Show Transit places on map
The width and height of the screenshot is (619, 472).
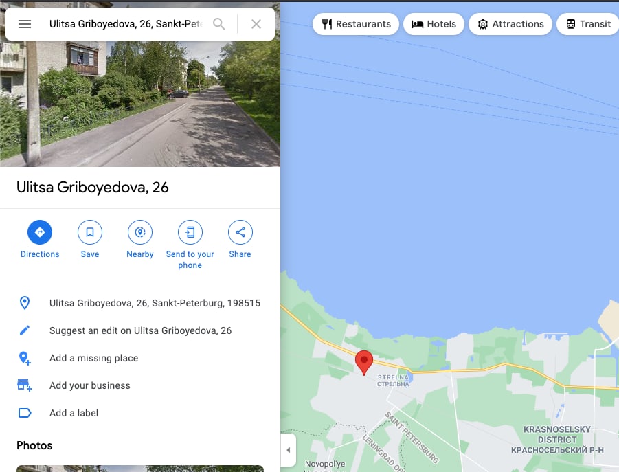coord(588,24)
